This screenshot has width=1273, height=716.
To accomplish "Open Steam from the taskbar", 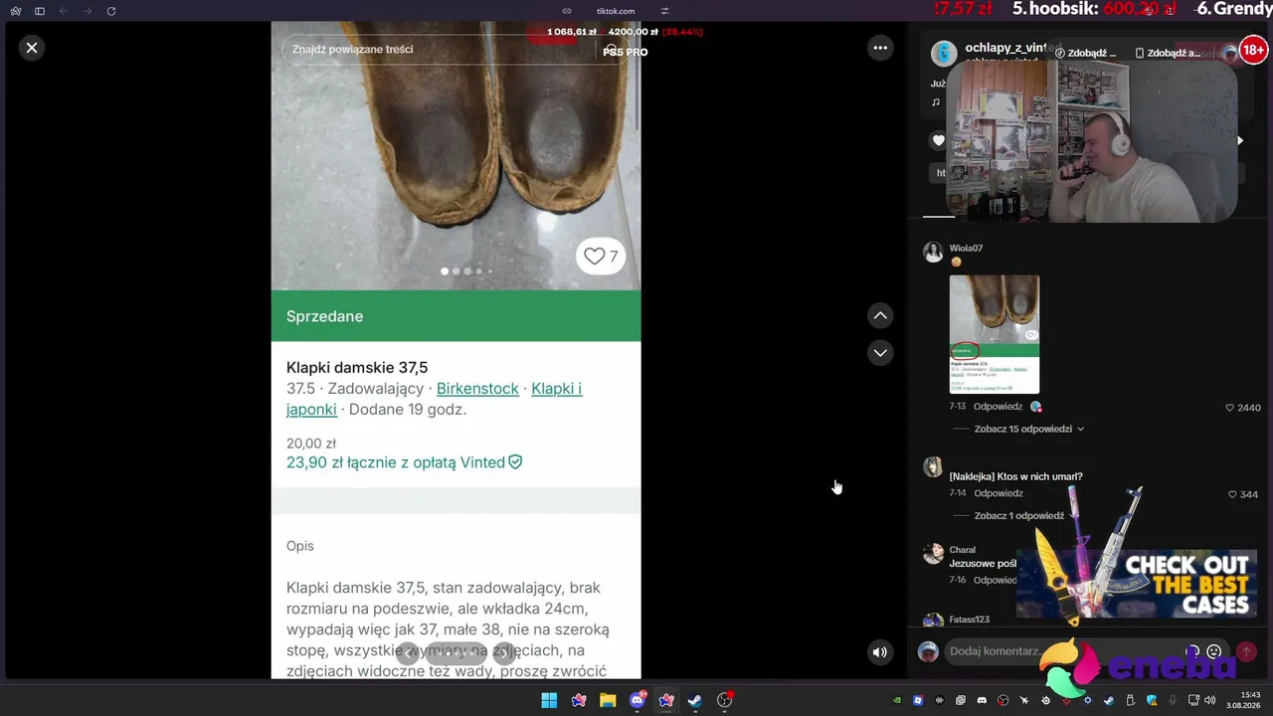I will (695, 701).
